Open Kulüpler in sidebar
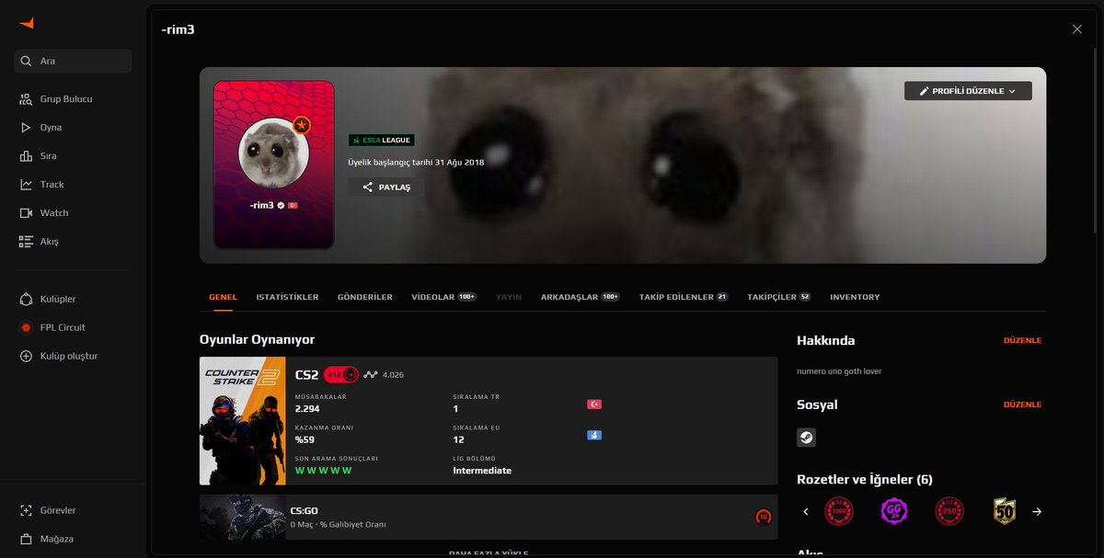Screen dimensions: 1104x558 [47, 299]
